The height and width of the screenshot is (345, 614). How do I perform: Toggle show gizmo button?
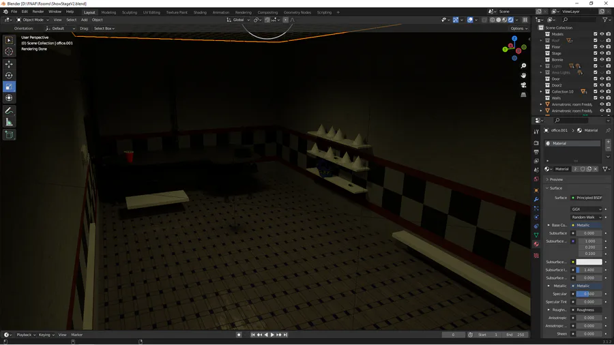point(456,20)
